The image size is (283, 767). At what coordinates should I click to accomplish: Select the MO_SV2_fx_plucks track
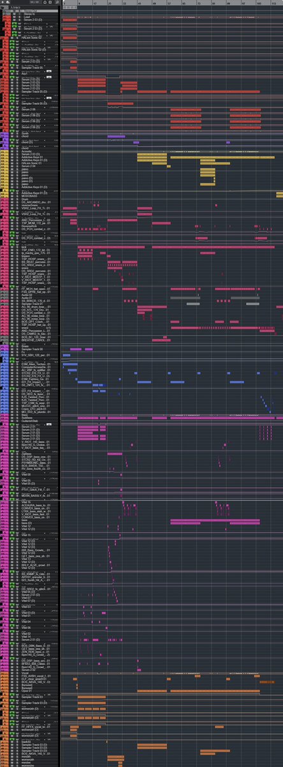coord(36,412)
